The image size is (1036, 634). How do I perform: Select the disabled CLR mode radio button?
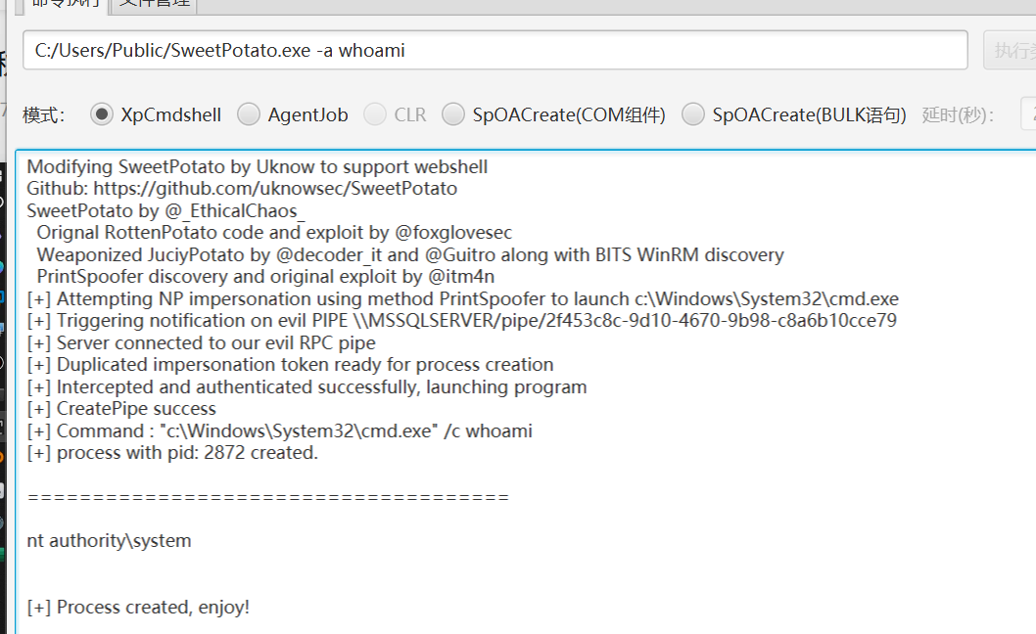click(375, 114)
